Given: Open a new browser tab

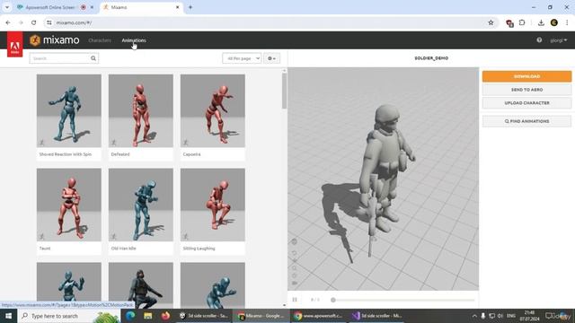Looking at the screenshot, I should click(190, 7).
